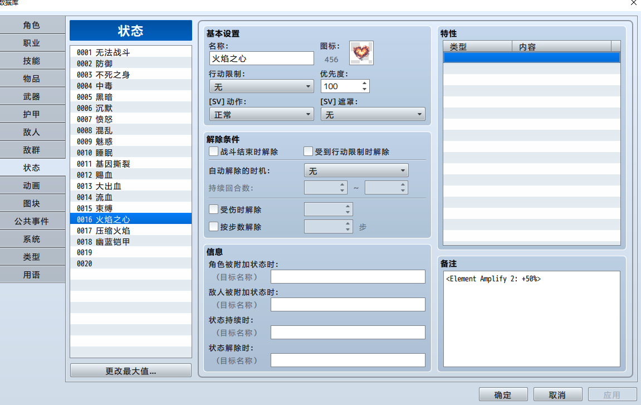Image resolution: width=641 pixels, height=405 pixels.
Task: Open the 公共事件 tab
Action: (x=32, y=221)
